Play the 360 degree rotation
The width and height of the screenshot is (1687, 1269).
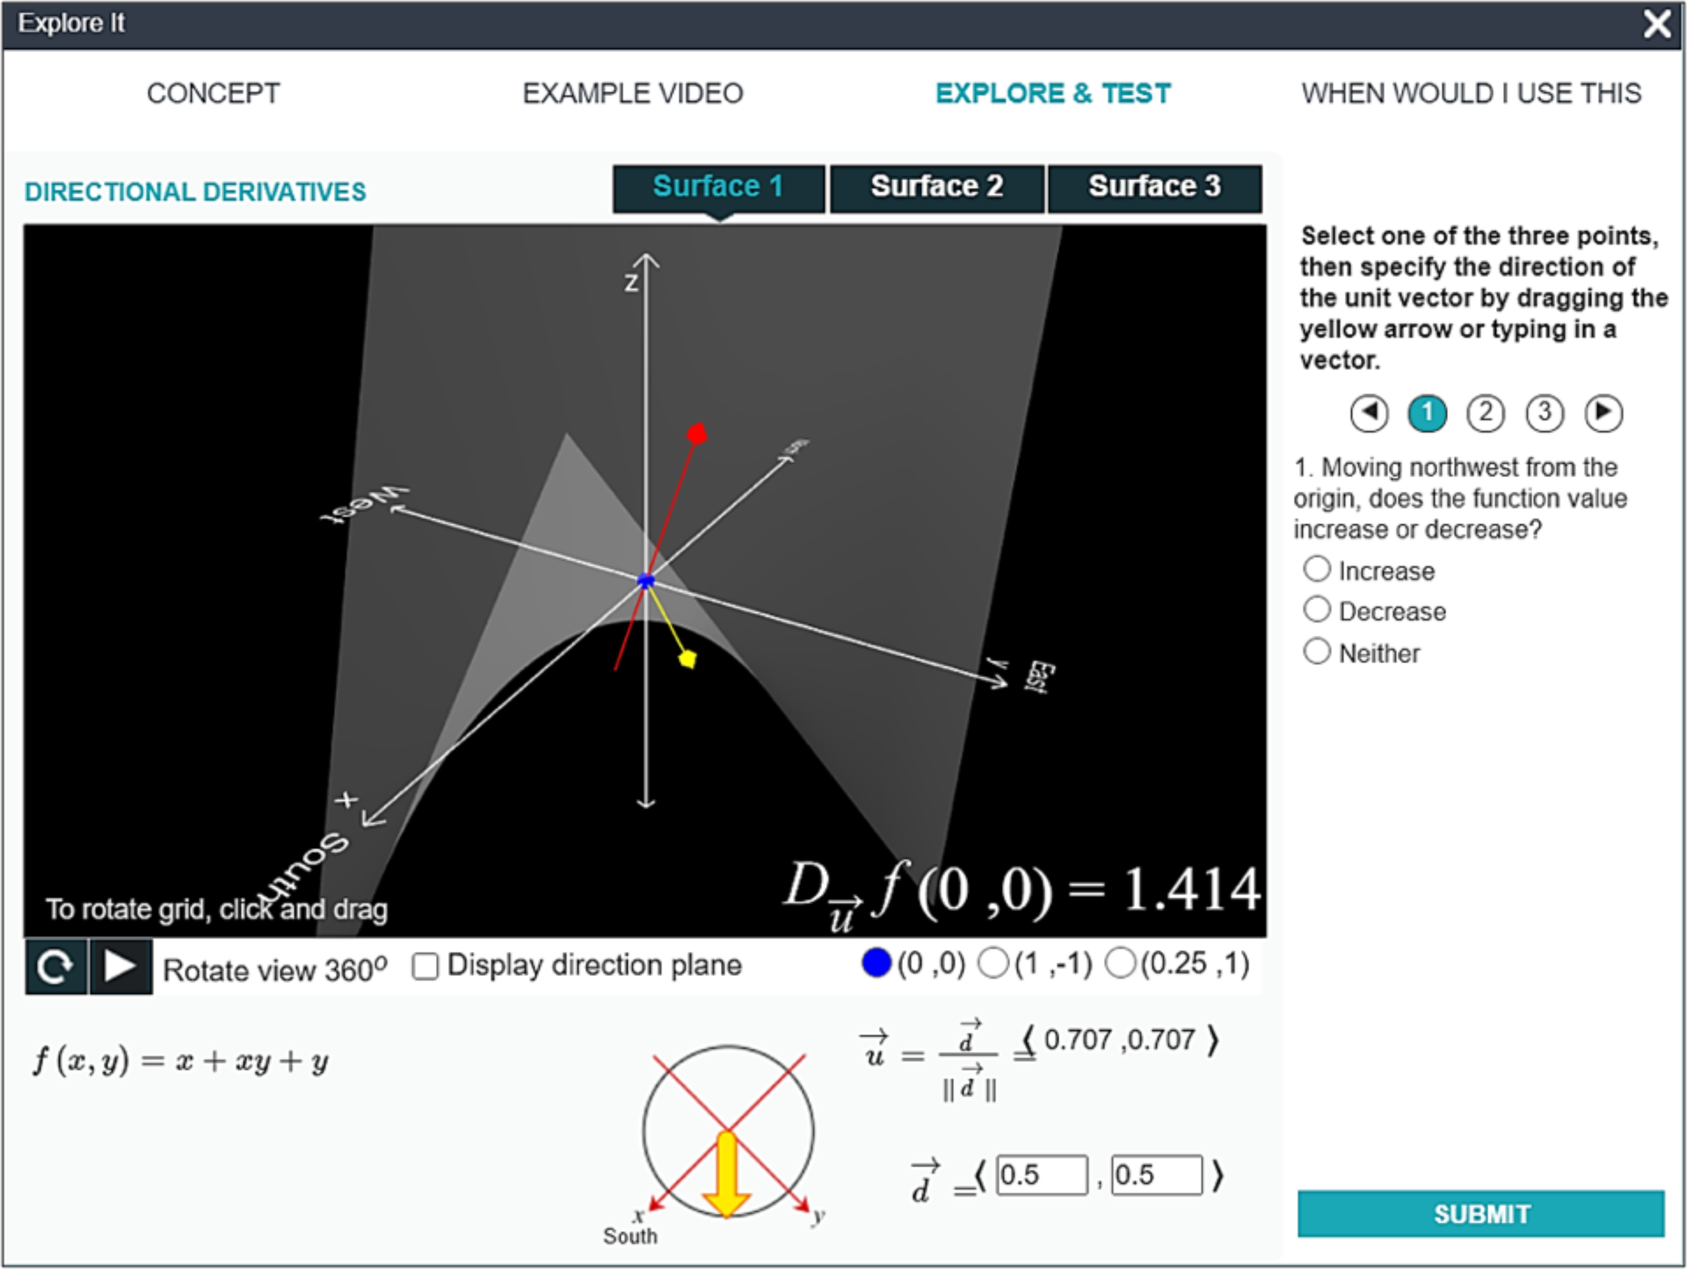(121, 967)
